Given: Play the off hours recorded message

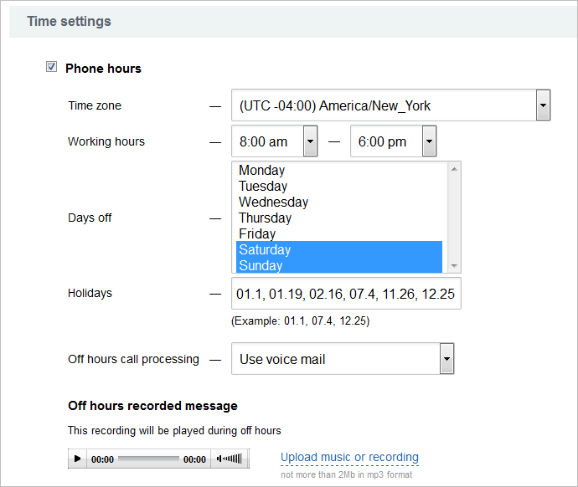Looking at the screenshot, I should tap(78, 459).
